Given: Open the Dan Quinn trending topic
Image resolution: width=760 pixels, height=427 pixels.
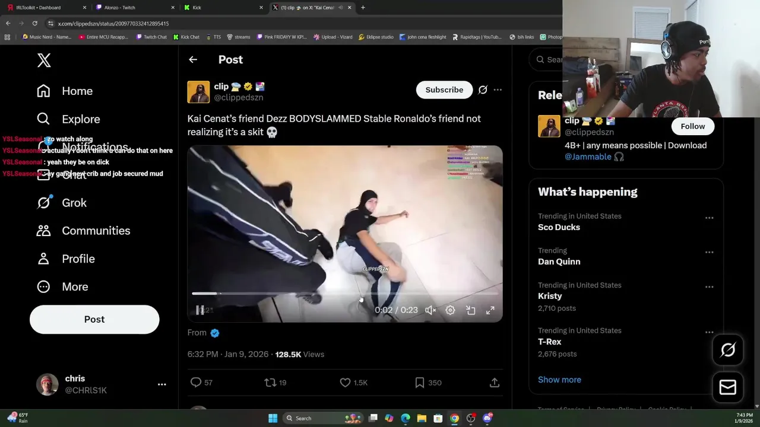Looking at the screenshot, I should [x=559, y=262].
